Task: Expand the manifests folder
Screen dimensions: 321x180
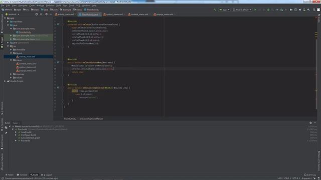Action: point(8,21)
